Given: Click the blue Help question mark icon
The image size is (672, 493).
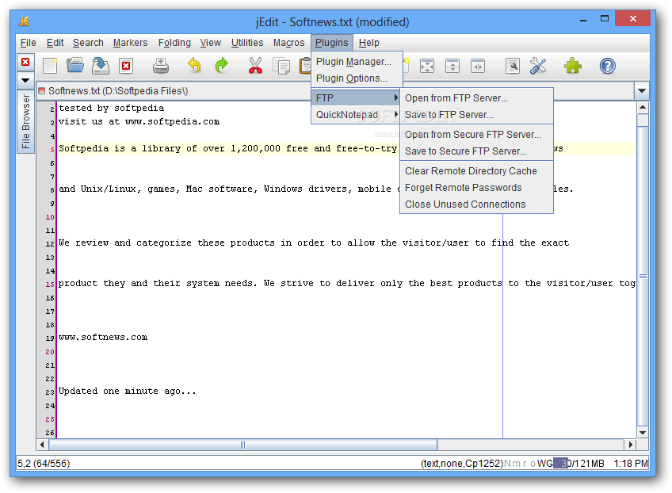Looking at the screenshot, I should pyautogui.click(x=607, y=66).
